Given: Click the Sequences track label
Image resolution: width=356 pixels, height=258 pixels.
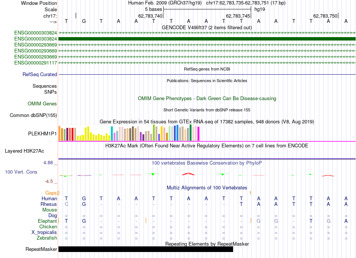Looking at the screenshot, I should tap(45, 86).
